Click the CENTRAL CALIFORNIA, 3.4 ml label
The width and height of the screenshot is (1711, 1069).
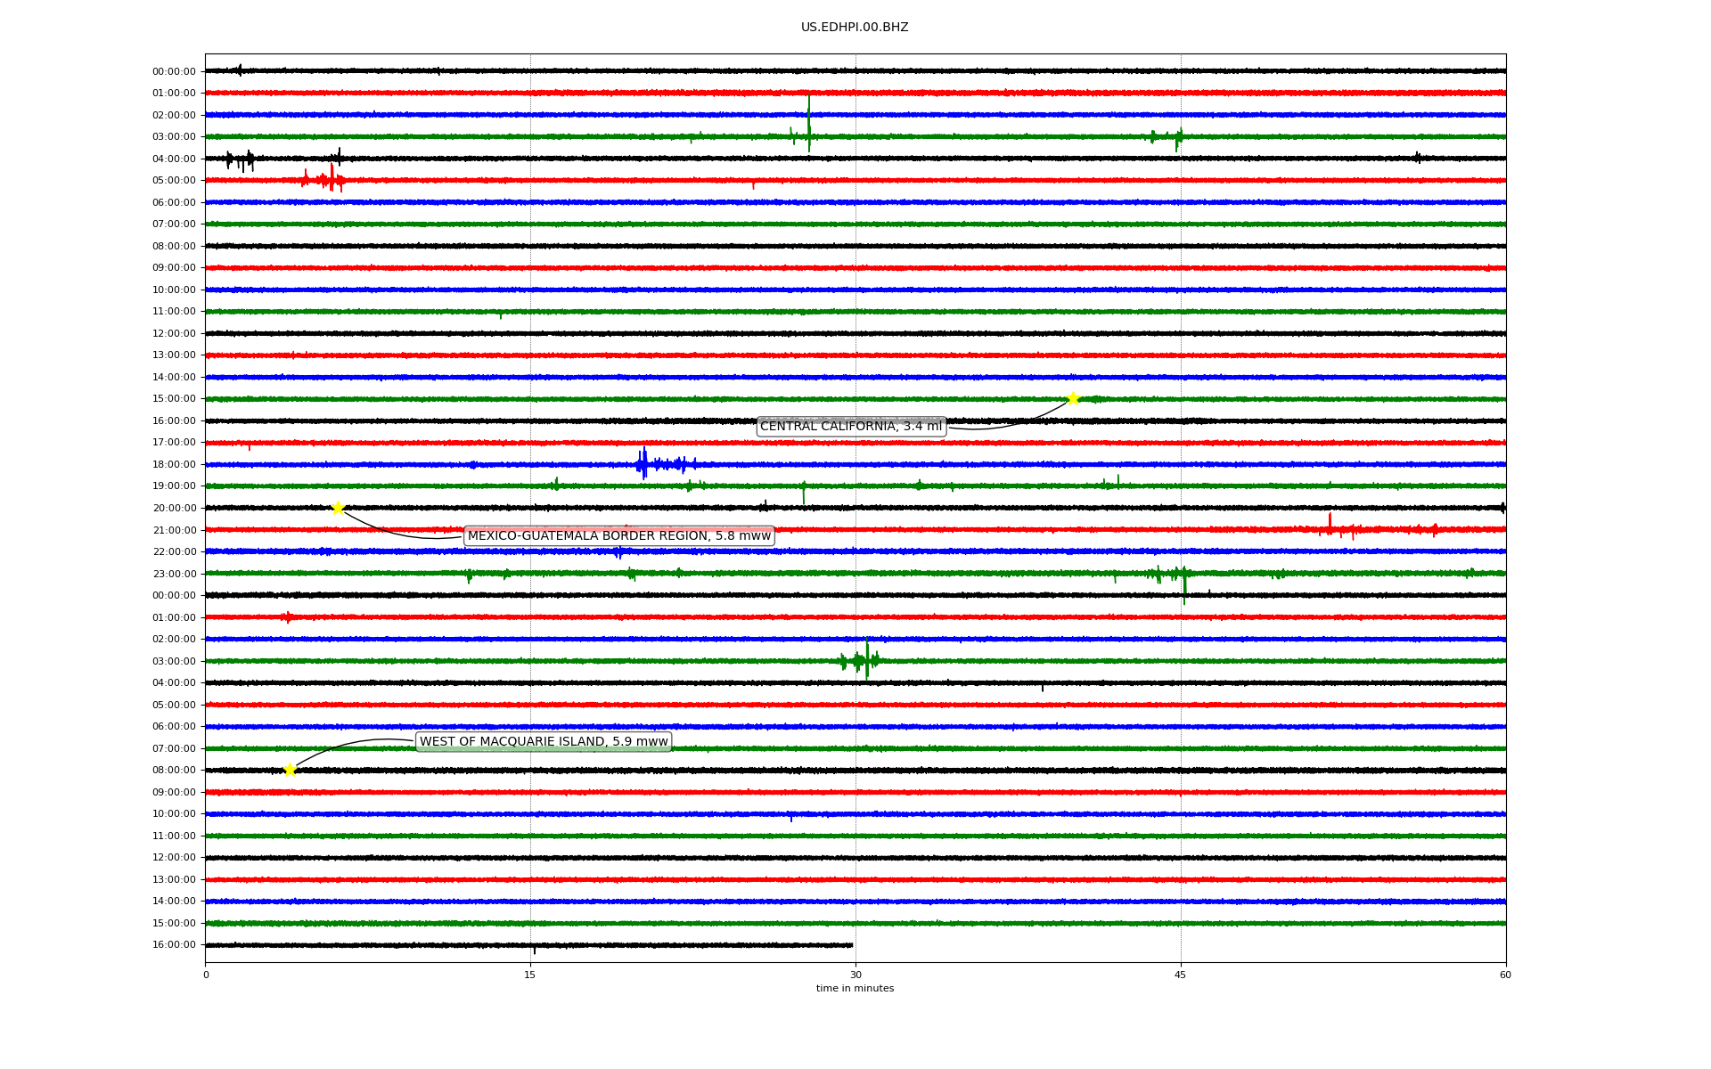[x=850, y=427]
